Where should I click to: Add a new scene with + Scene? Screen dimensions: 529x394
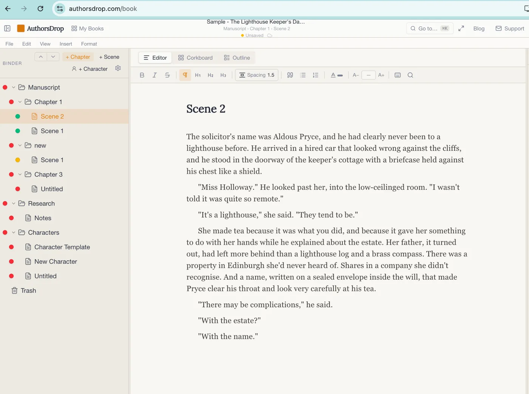pyautogui.click(x=109, y=57)
